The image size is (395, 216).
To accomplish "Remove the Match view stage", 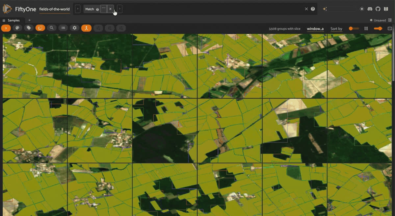I will click(110, 9).
